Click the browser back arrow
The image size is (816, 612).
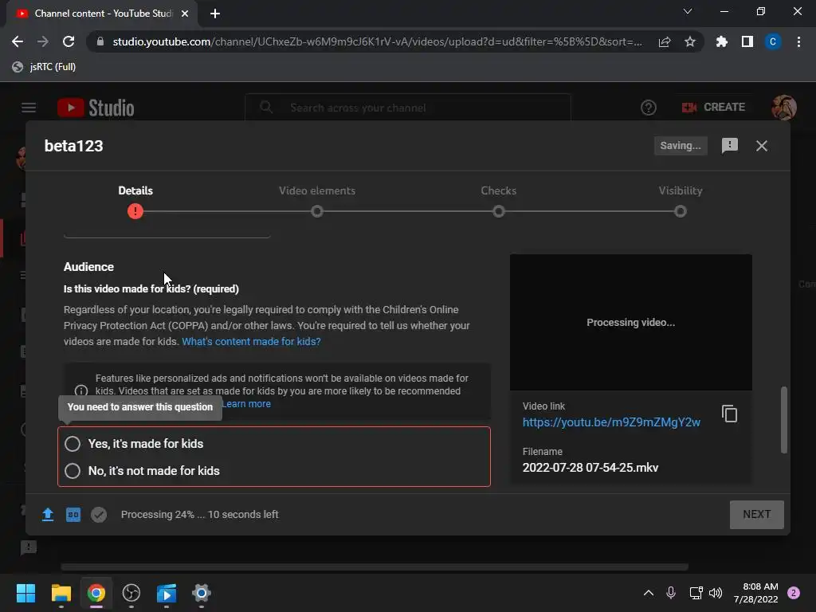[x=18, y=41]
